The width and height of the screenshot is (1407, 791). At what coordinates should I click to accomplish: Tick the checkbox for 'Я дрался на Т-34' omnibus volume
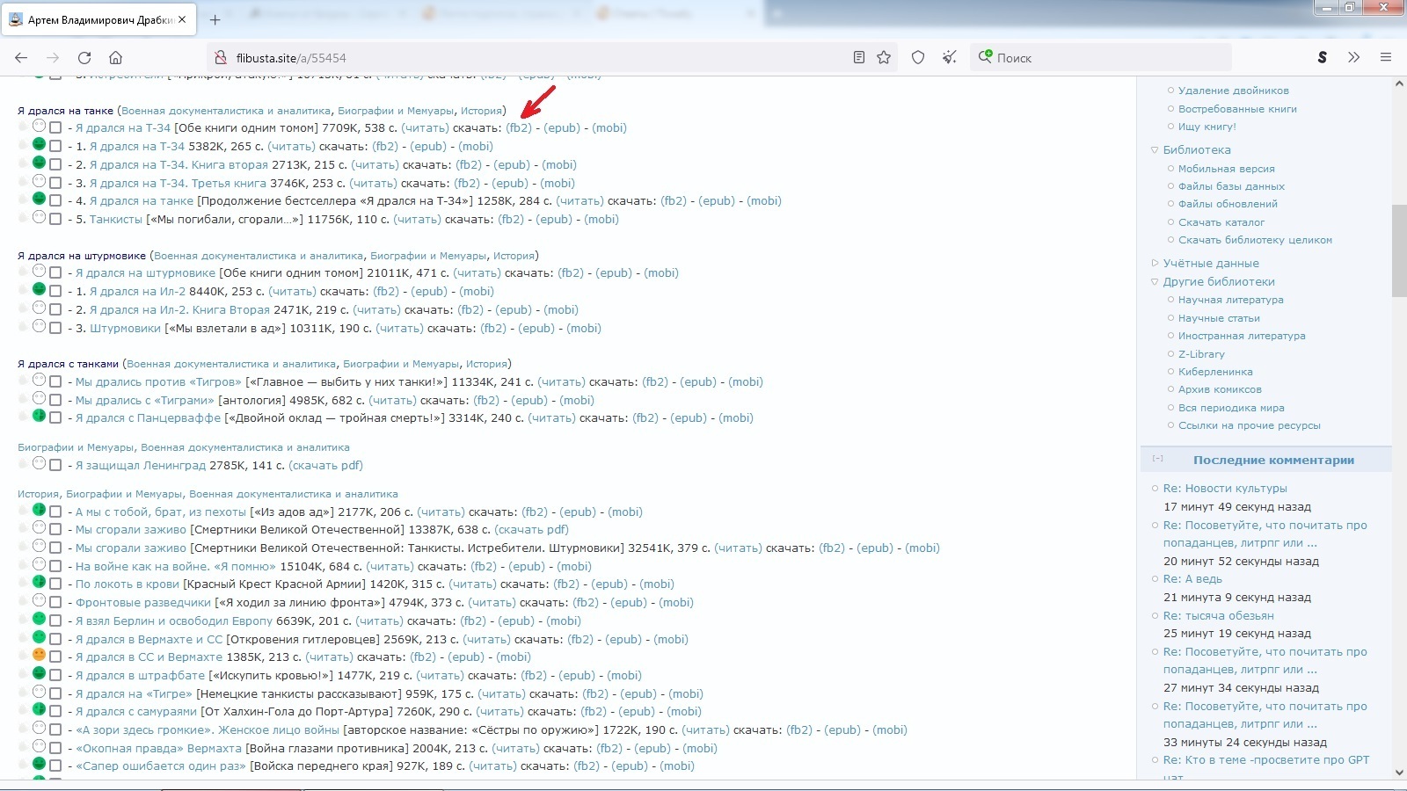(55, 128)
